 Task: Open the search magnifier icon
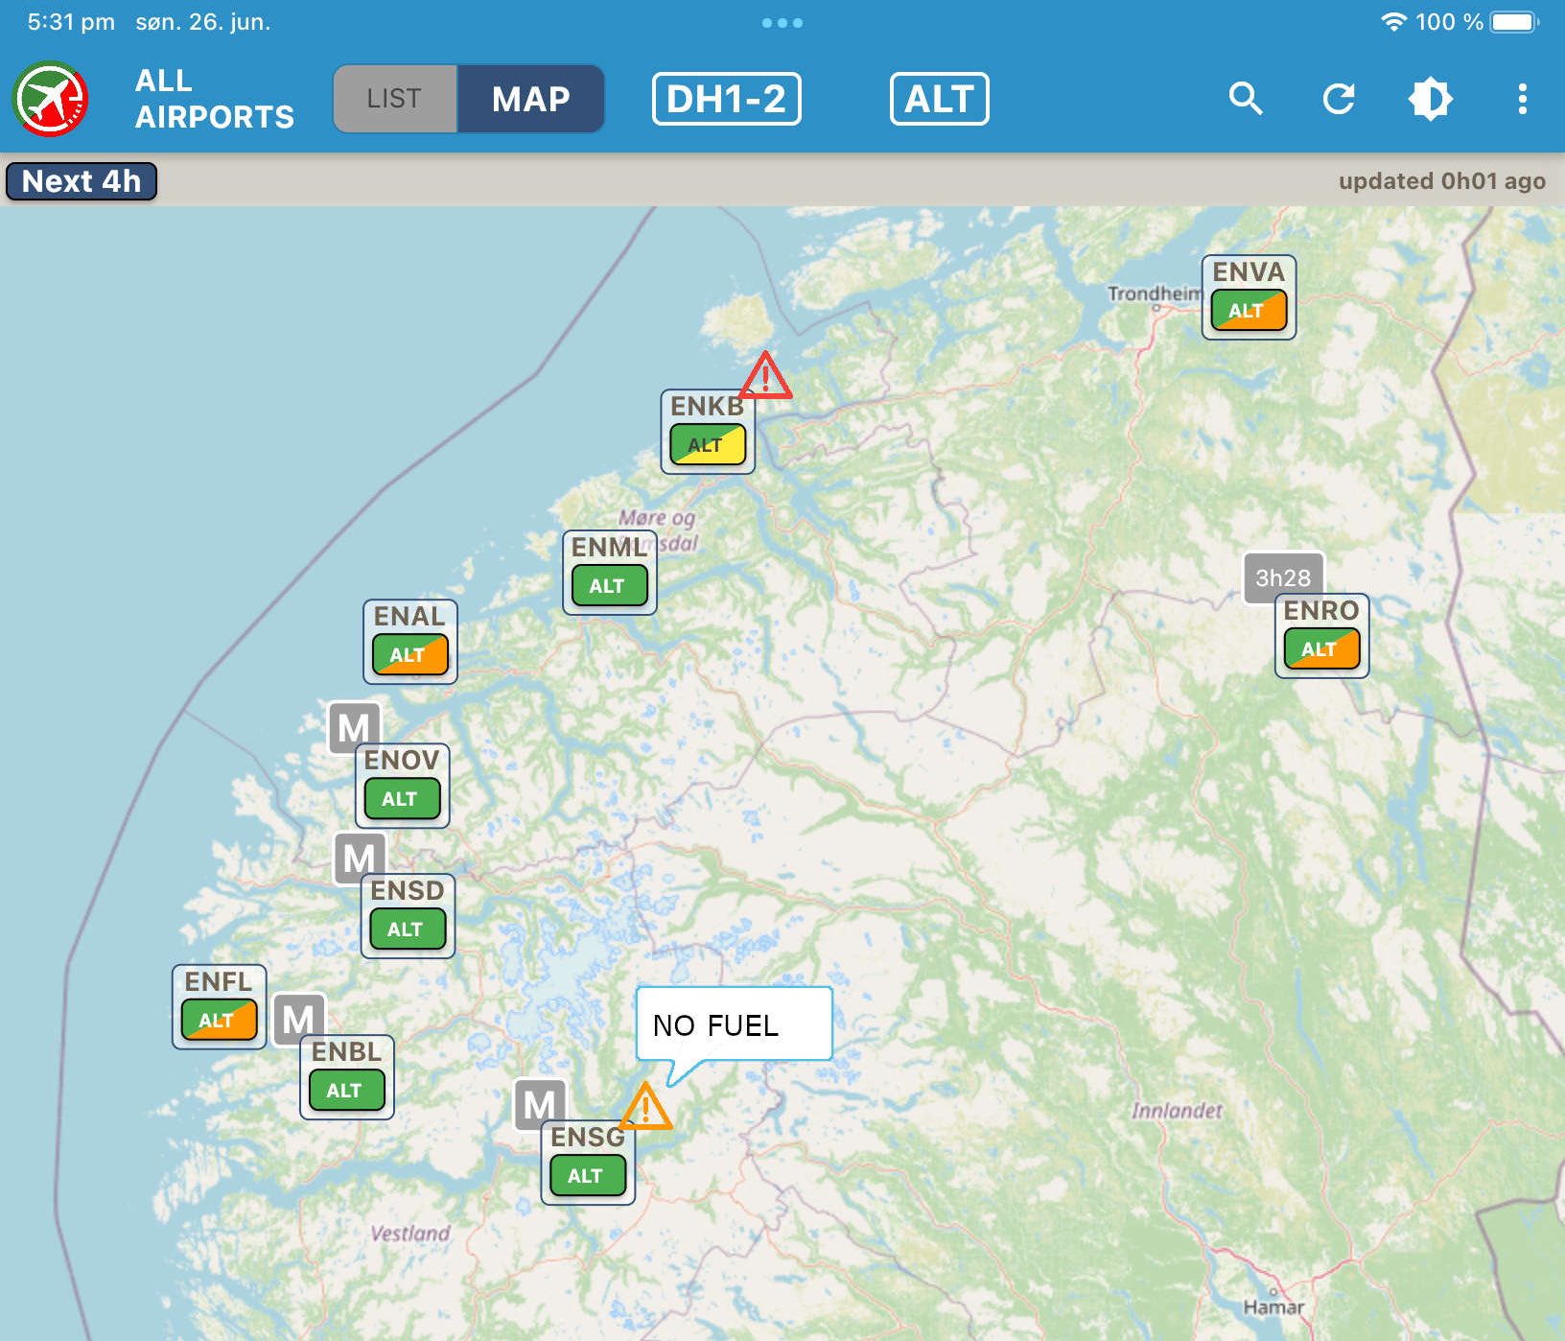coord(1245,99)
